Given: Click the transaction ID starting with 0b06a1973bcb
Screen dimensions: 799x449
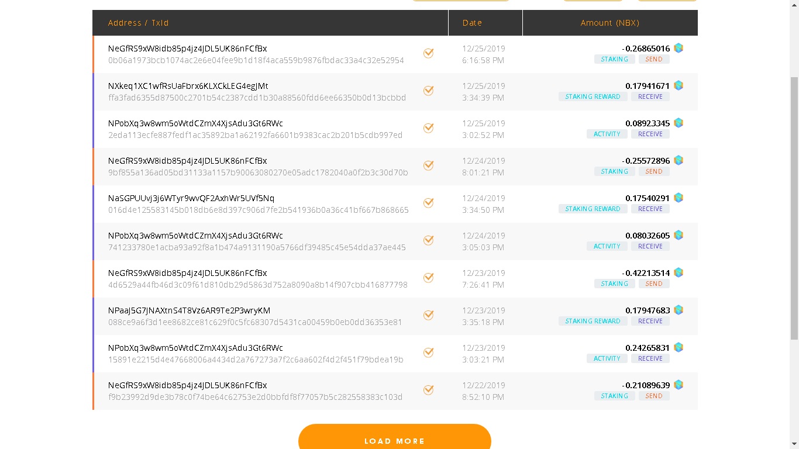Looking at the screenshot, I should [x=256, y=60].
